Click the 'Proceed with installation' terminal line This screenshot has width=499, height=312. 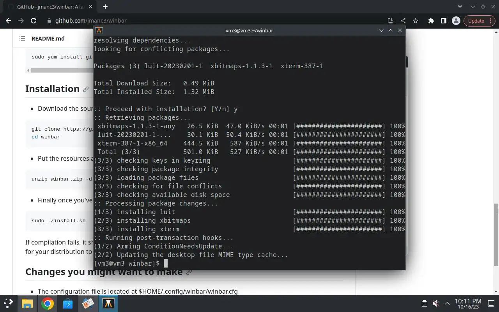point(165,109)
